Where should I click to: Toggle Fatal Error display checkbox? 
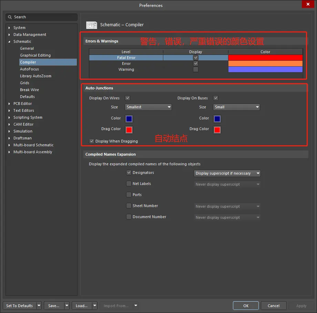click(x=195, y=58)
